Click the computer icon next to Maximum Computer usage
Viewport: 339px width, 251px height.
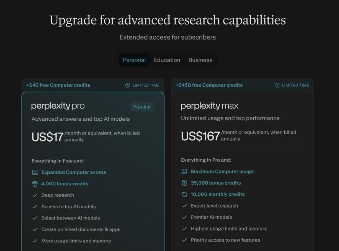184,171
